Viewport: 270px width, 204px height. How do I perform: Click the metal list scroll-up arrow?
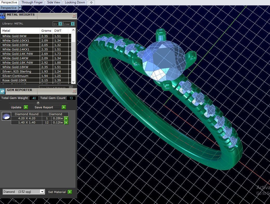tap(74, 30)
